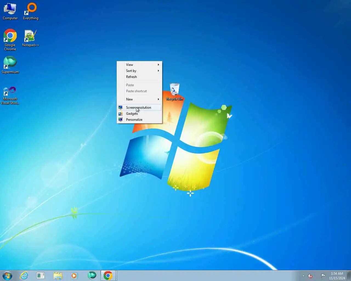Click the Sort by submenu arrow

pos(158,71)
